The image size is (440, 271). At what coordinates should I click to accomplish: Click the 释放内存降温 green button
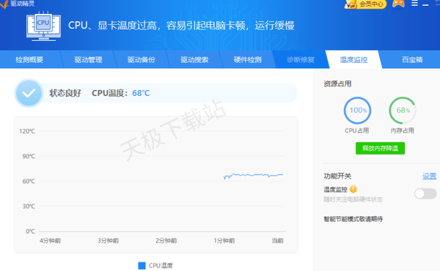380,148
